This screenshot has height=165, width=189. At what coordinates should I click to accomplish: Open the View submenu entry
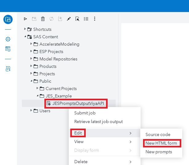[105, 142]
